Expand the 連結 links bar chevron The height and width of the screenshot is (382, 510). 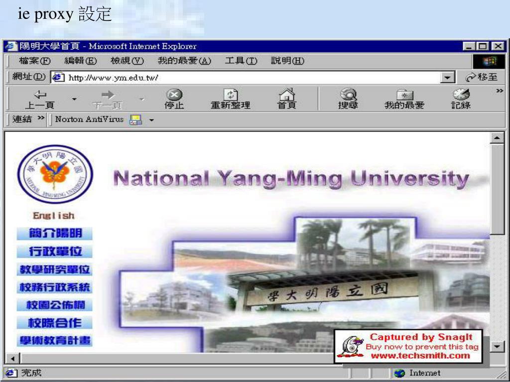click(x=41, y=117)
